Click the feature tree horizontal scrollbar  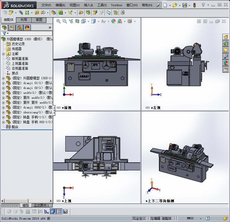(x=27, y=201)
